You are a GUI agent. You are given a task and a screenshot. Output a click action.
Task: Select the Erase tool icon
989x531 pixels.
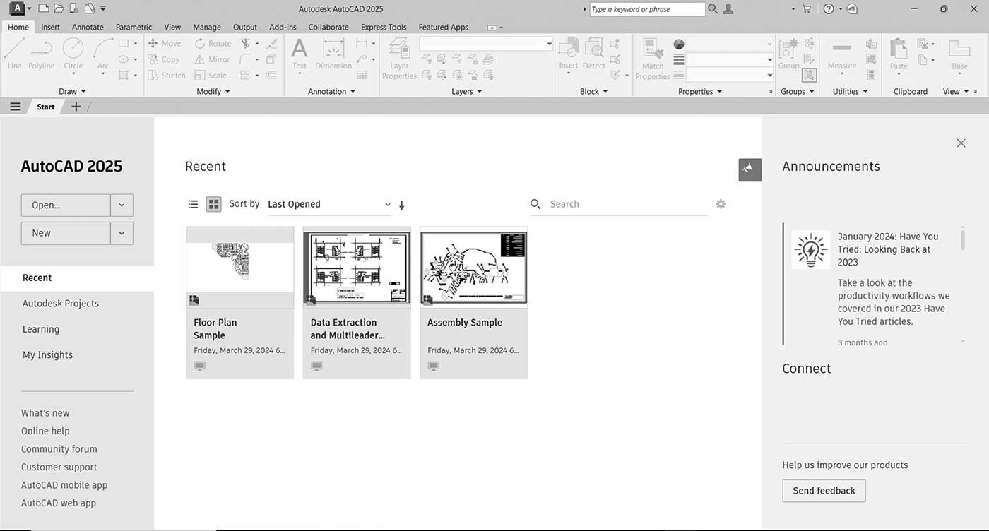pos(272,43)
